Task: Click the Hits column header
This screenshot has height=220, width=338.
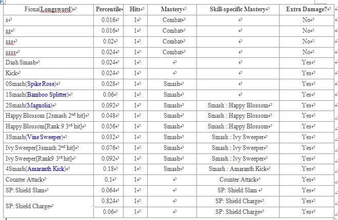Action: (135, 9)
